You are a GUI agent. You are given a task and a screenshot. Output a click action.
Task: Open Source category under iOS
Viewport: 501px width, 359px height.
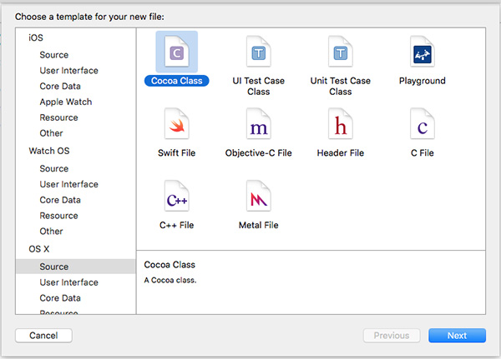click(54, 55)
